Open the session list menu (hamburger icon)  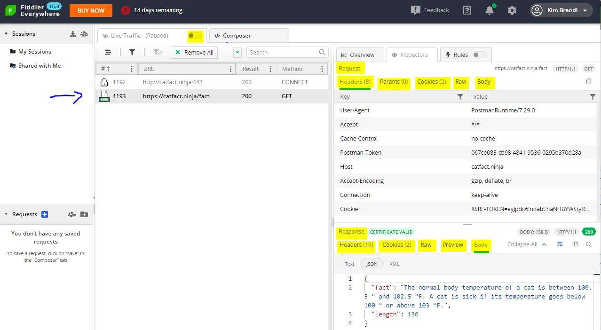[108, 52]
